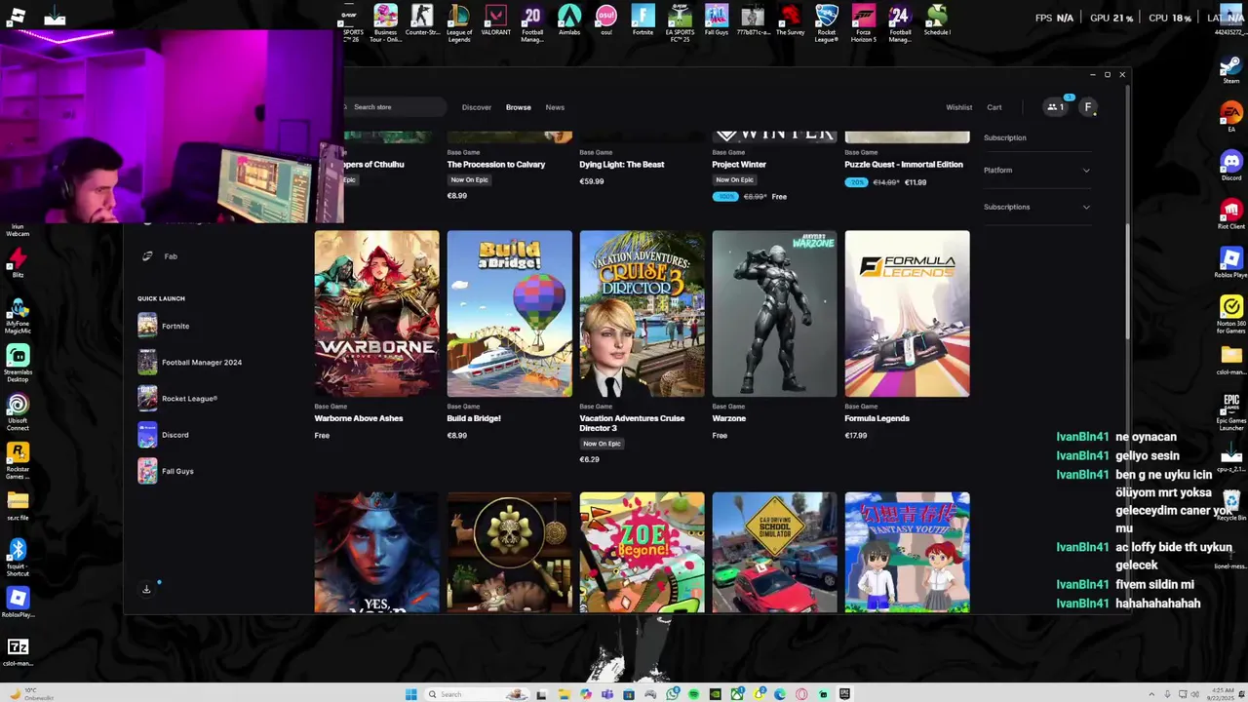Image resolution: width=1248 pixels, height=702 pixels.
Task: Open the Steam desktop icon
Action: pyautogui.click(x=1231, y=69)
